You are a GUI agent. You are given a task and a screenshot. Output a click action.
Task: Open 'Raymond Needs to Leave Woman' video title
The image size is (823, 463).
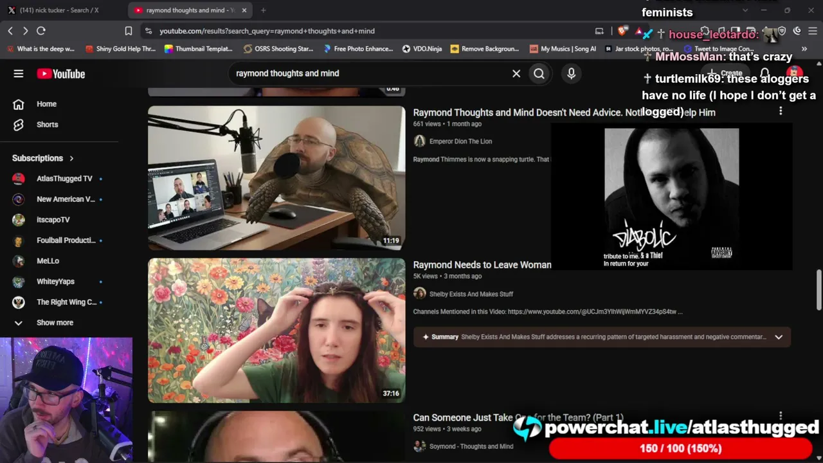click(482, 265)
